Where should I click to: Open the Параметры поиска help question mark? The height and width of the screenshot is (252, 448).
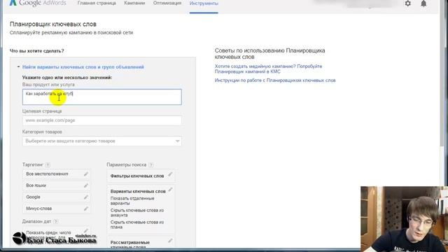151,165
